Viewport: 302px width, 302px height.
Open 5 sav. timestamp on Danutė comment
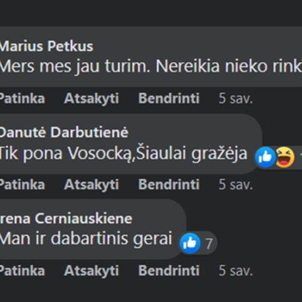[236, 185]
